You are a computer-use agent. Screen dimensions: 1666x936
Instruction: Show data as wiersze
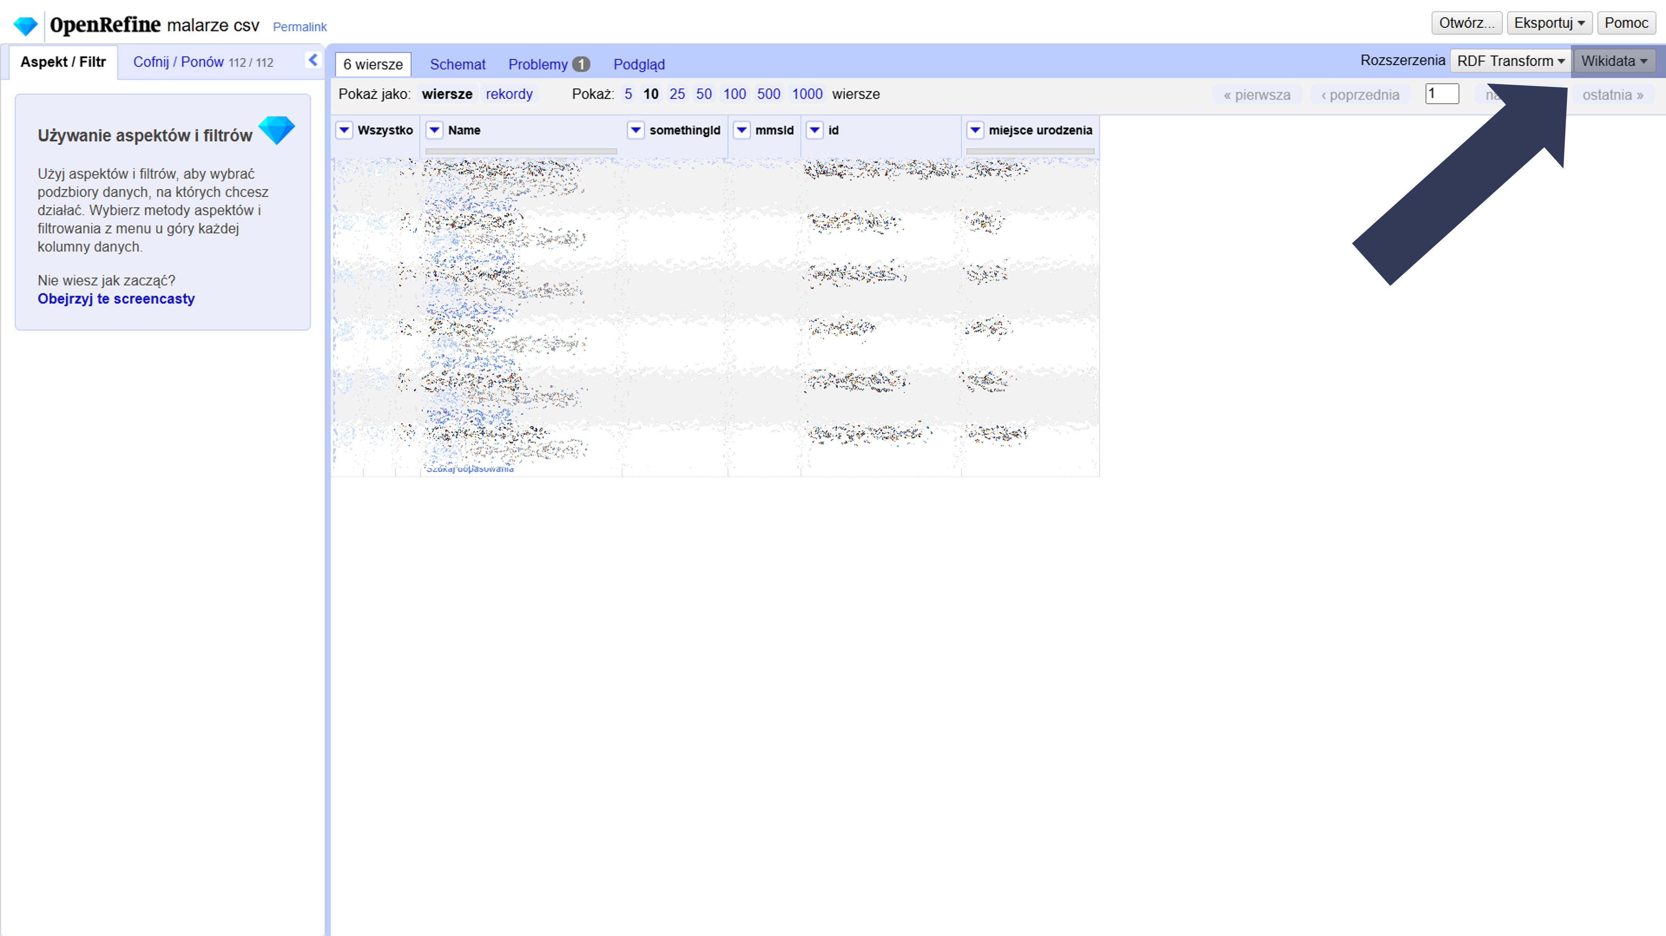pyautogui.click(x=447, y=94)
